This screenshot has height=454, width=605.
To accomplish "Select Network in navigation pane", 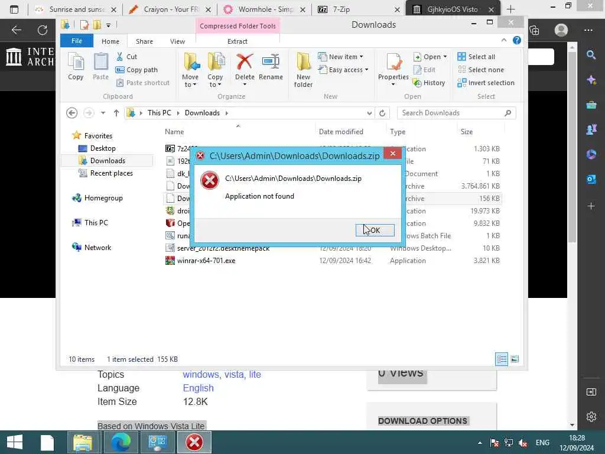I will (x=97, y=248).
